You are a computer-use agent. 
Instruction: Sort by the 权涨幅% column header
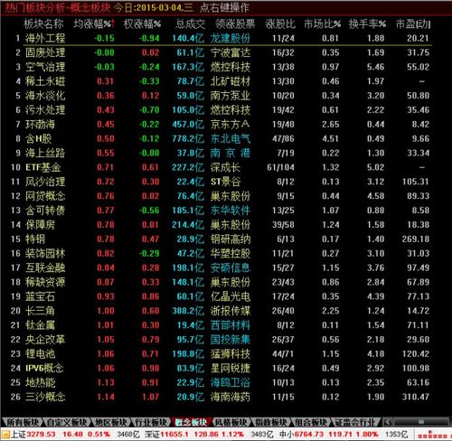pos(142,23)
